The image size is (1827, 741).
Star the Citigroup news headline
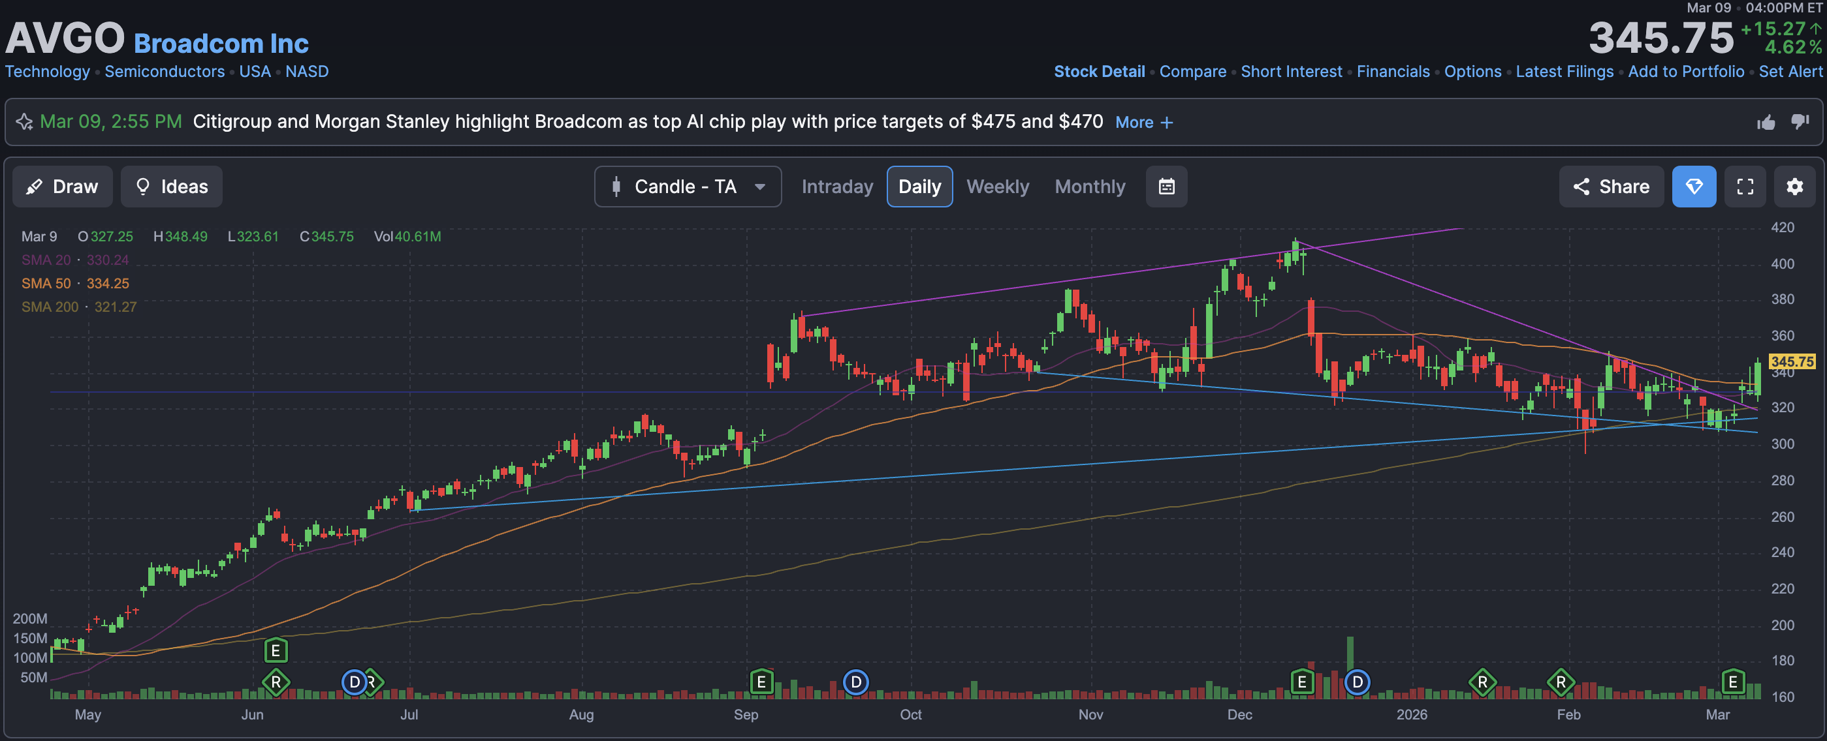point(24,122)
